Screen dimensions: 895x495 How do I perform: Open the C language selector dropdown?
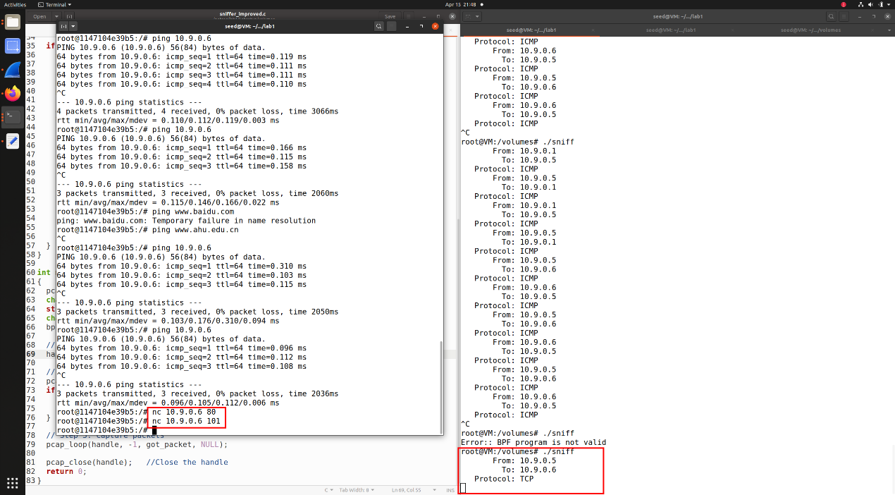328,490
